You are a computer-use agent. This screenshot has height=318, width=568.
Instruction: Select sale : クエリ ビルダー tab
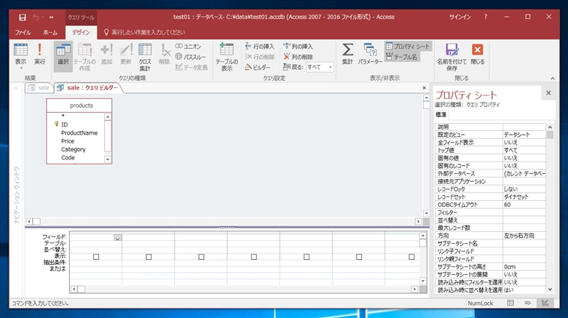[x=87, y=88]
